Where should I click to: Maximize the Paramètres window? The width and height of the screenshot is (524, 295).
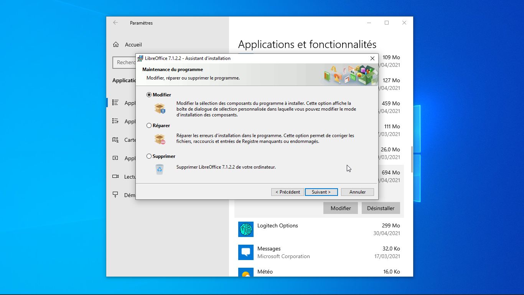pyautogui.click(x=387, y=23)
